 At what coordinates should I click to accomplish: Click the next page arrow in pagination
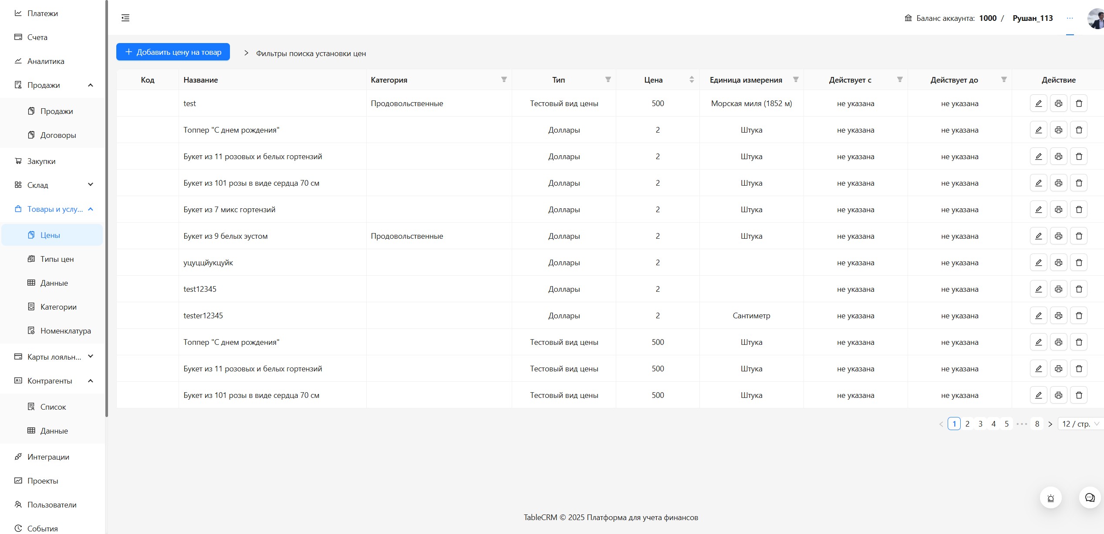tap(1050, 424)
